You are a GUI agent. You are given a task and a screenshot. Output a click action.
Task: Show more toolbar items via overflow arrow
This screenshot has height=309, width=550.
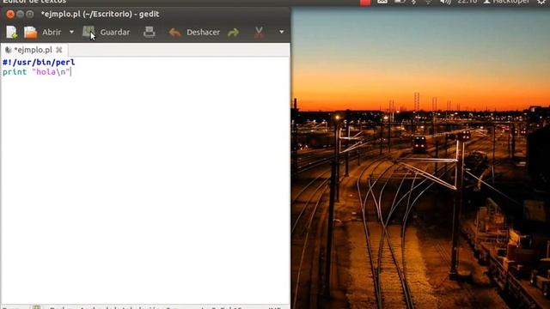tap(282, 33)
